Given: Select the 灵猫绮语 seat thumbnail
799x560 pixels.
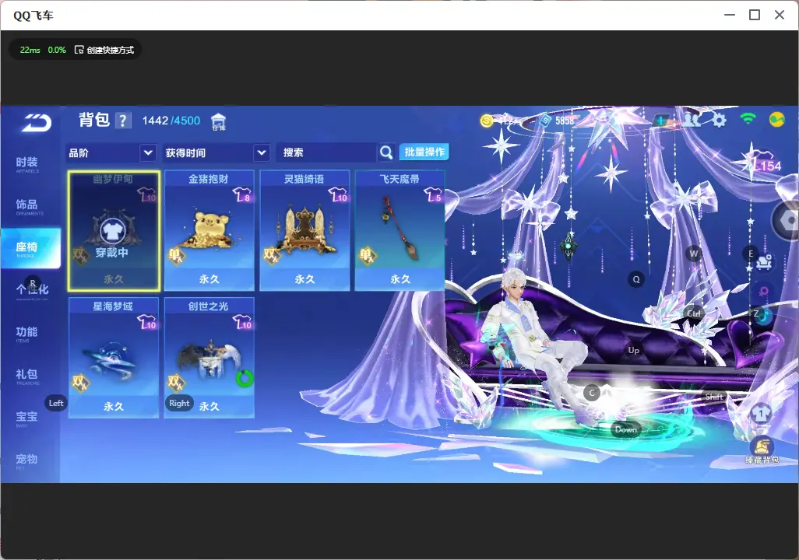Looking at the screenshot, I should (x=304, y=231).
